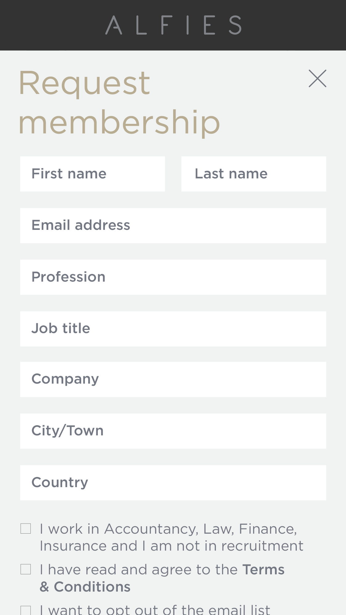Click the Company text field
Viewport: 346px width, 615px height.
173,379
